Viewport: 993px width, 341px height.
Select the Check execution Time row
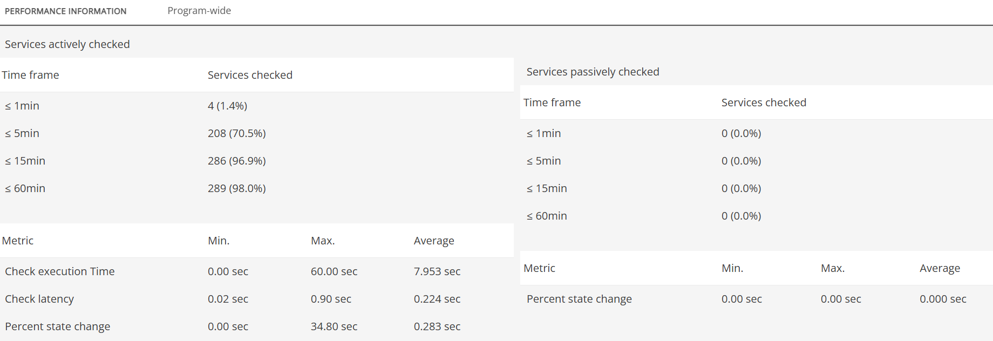[59, 271]
